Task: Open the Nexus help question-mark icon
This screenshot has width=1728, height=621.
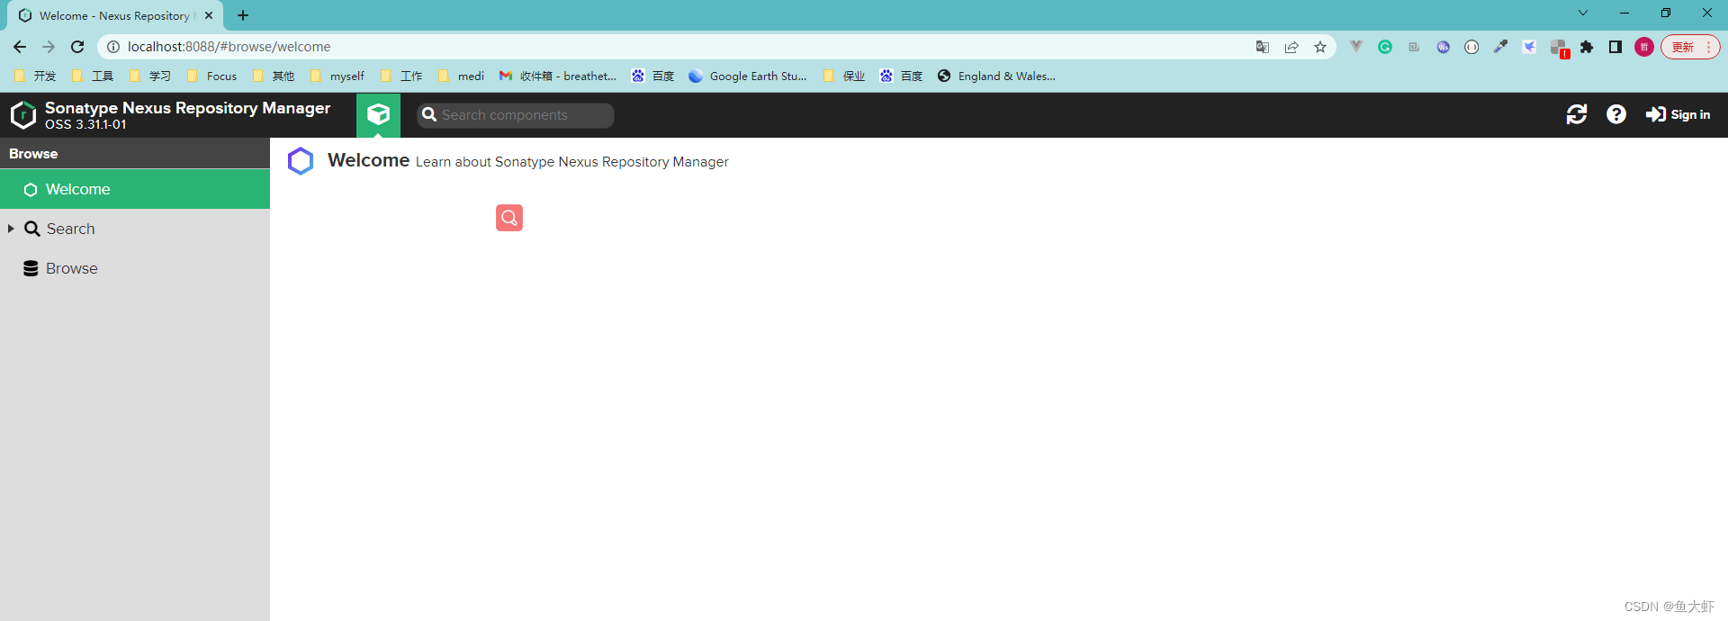Action: (x=1616, y=114)
